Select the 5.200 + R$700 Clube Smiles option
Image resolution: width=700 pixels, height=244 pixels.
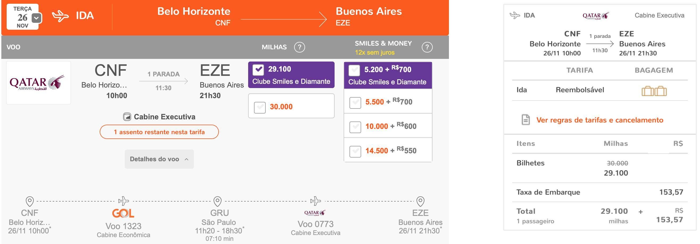tap(354, 70)
